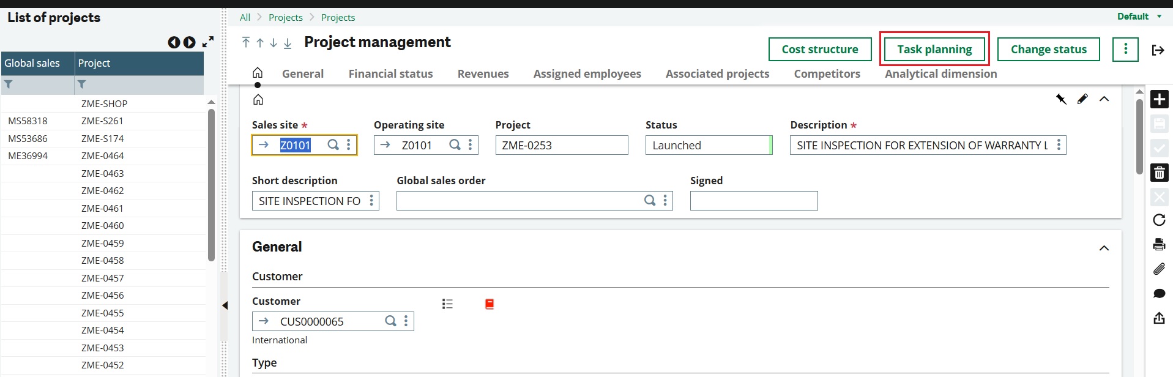Filter the Project column
The height and width of the screenshot is (377, 1173).
(81, 84)
